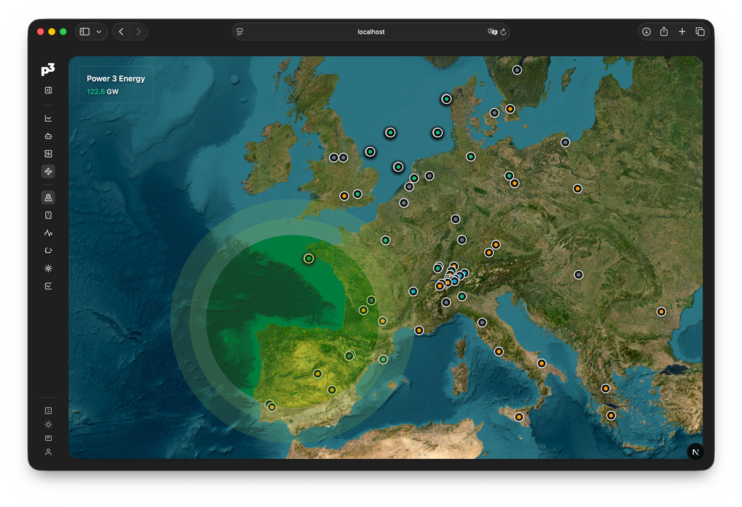This screenshot has width=742, height=507.
Task: Toggle light/dark theme with the sun icon
Action: click(48, 424)
